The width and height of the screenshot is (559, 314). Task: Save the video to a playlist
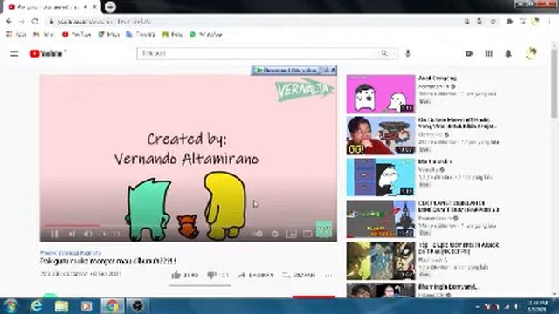[x=299, y=276]
